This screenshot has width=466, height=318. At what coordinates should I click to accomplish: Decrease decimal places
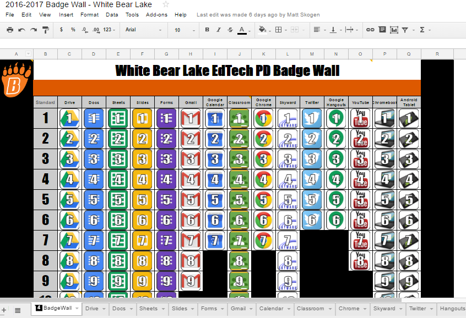[x=85, y=30]
